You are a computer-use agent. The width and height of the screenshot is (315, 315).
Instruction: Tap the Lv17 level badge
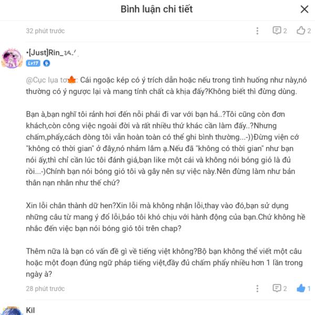pos(33,64)
